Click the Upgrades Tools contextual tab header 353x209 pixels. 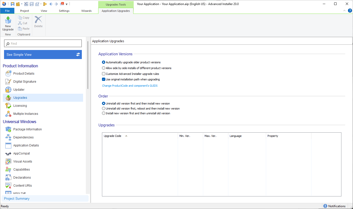[116, 5]
